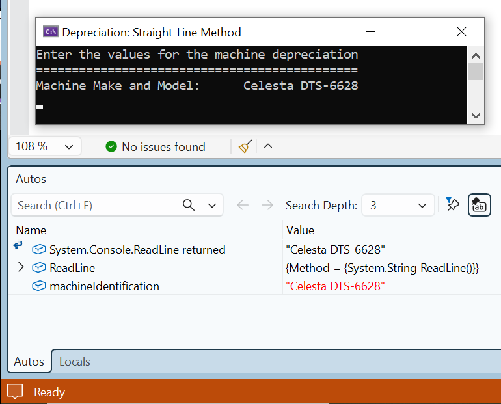This screenshot has width=501, height=404.
Task: Click the cube icon beside machineIdentification
Action: pos(38,286)
